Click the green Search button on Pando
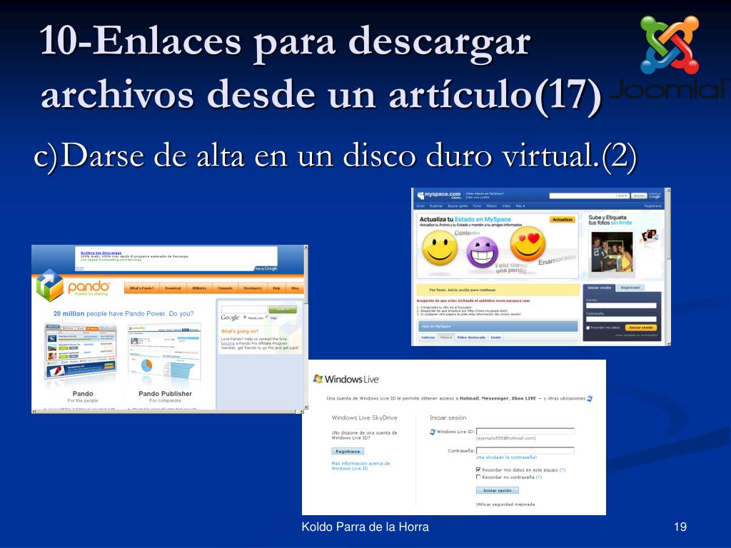This screenshot has width=731, height=548. point(283,310)
